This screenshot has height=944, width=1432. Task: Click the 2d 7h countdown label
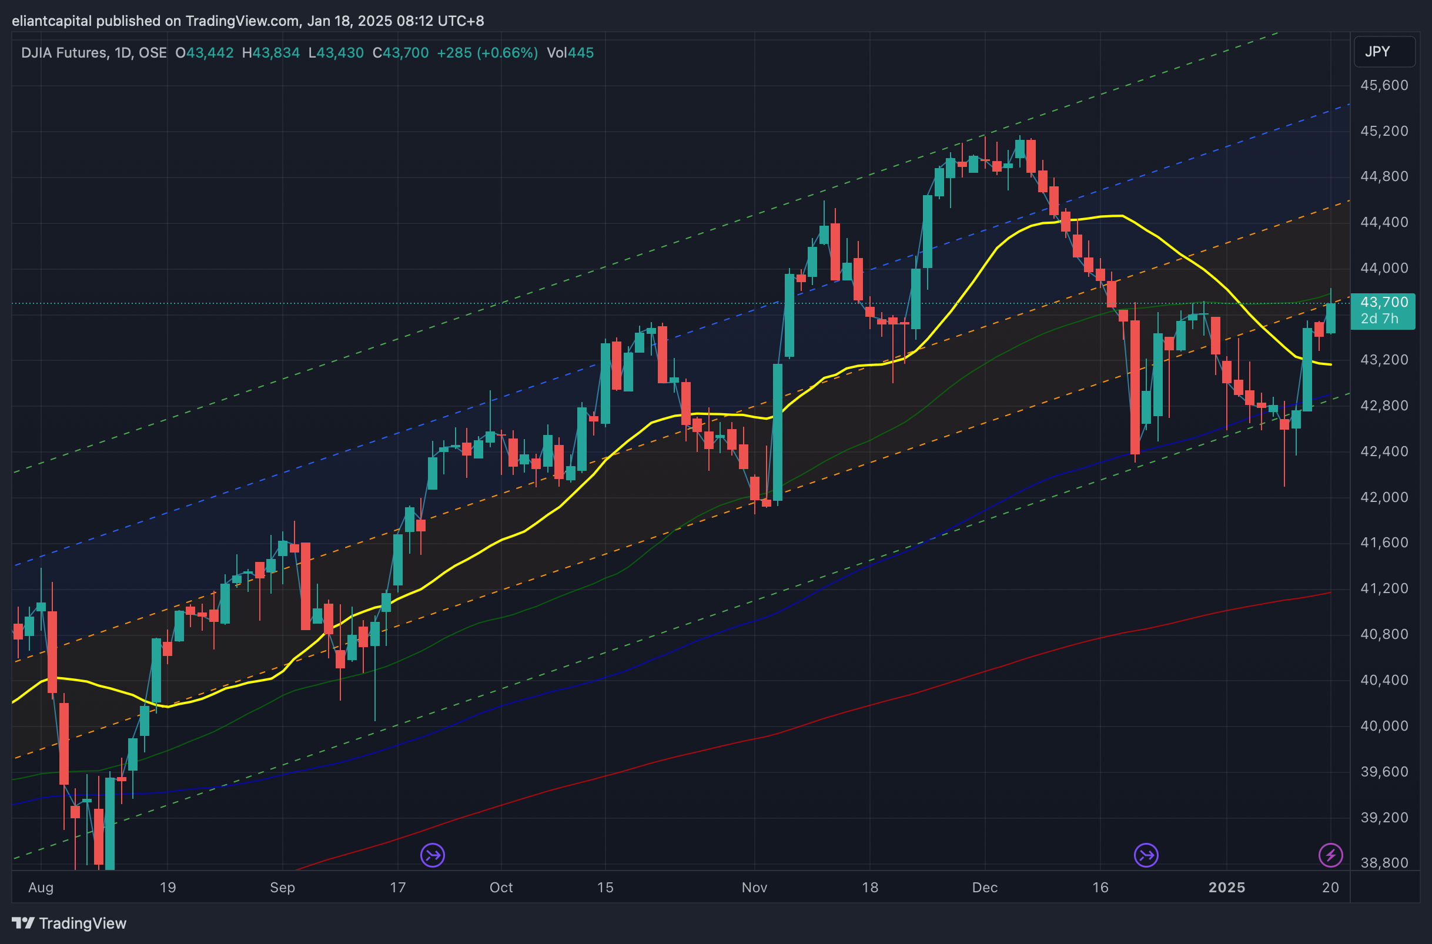click(1379, 319)
